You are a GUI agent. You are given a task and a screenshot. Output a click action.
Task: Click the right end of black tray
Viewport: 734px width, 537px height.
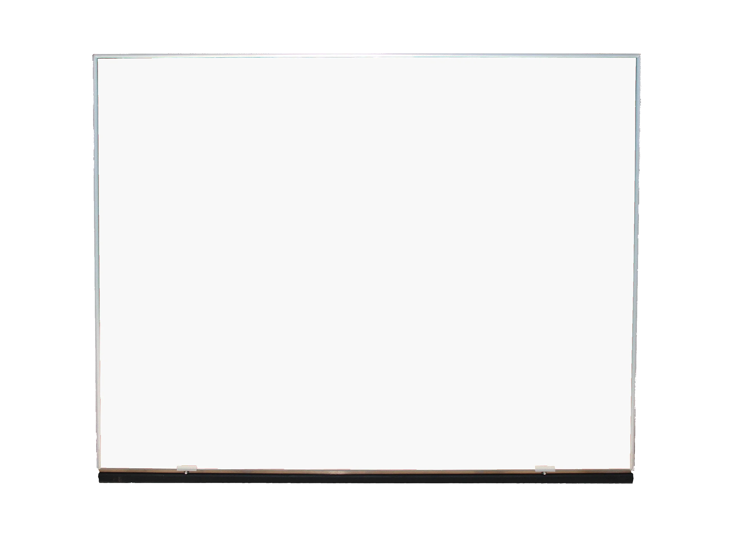coord(630,478)
